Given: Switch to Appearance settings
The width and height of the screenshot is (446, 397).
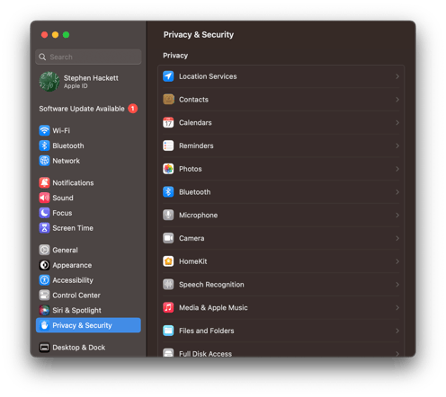Looking at the screenshot, I should 88,265.
